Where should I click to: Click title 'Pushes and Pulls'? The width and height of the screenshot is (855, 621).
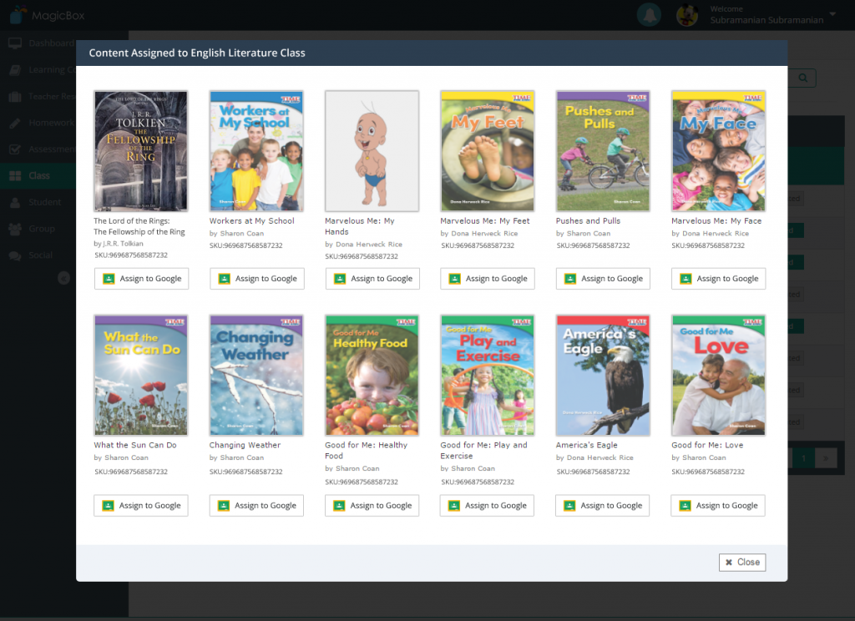589,221
